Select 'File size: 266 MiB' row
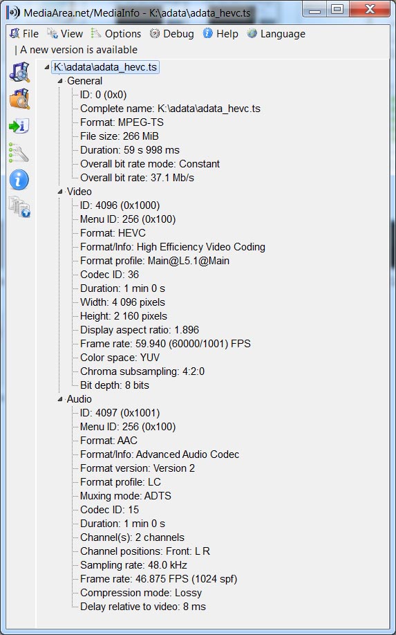This screenshot has height=635, width=396. click(x=120, y=136)
